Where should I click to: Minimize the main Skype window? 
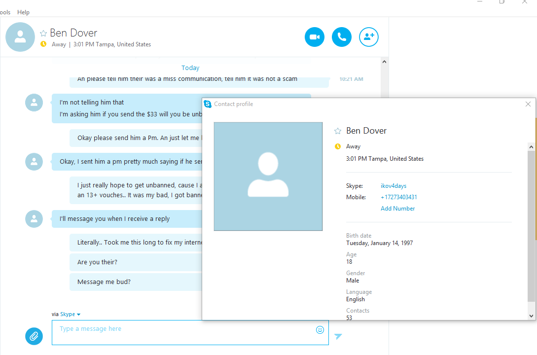pos(480,1)
